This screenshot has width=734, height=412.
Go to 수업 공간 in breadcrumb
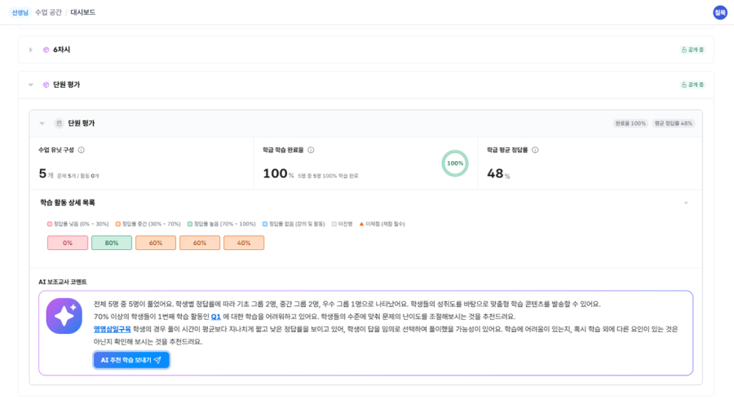(x=46, y=12)
